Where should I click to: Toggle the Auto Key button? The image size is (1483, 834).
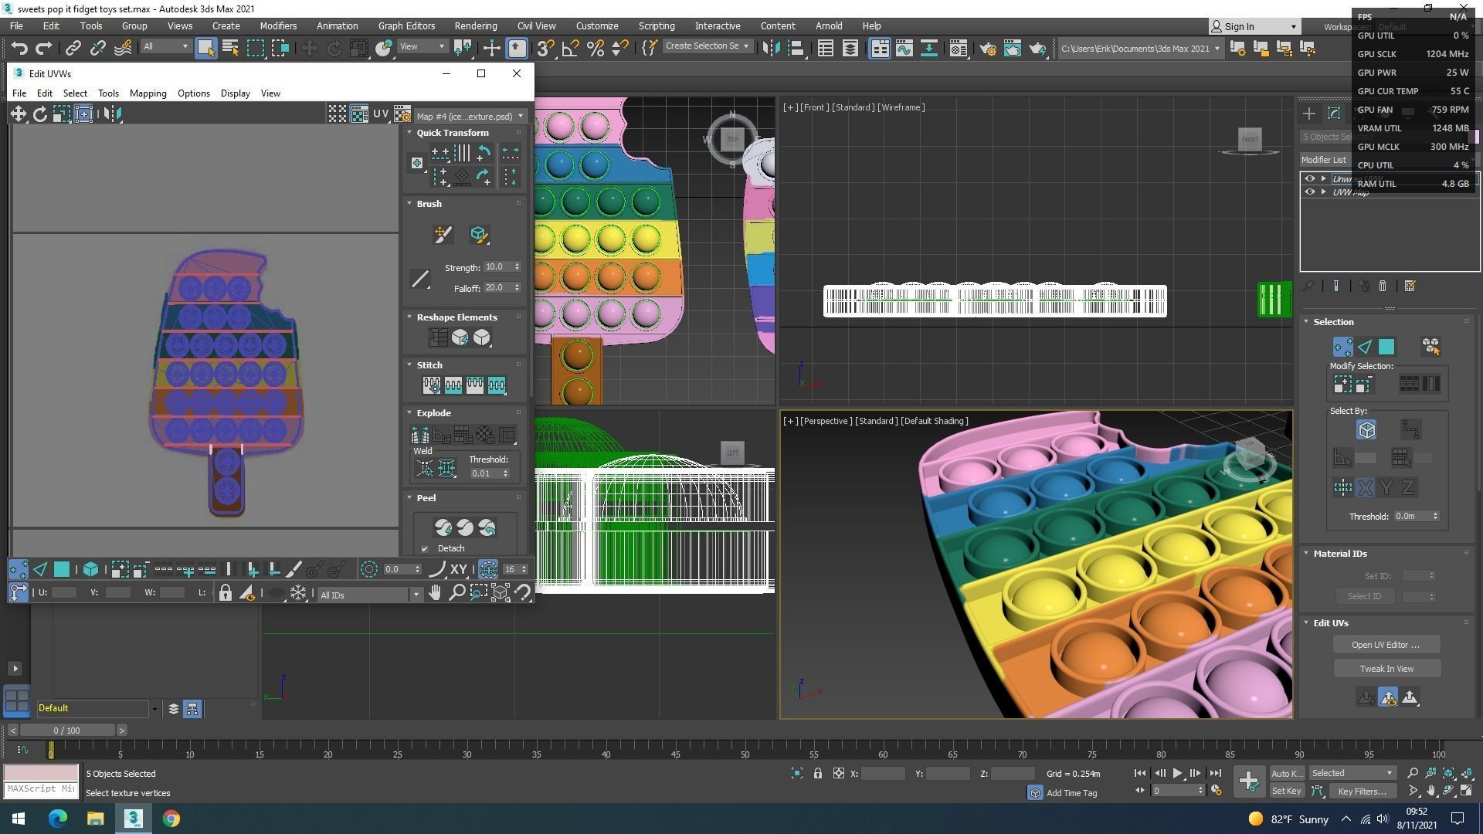[1286, 773]
